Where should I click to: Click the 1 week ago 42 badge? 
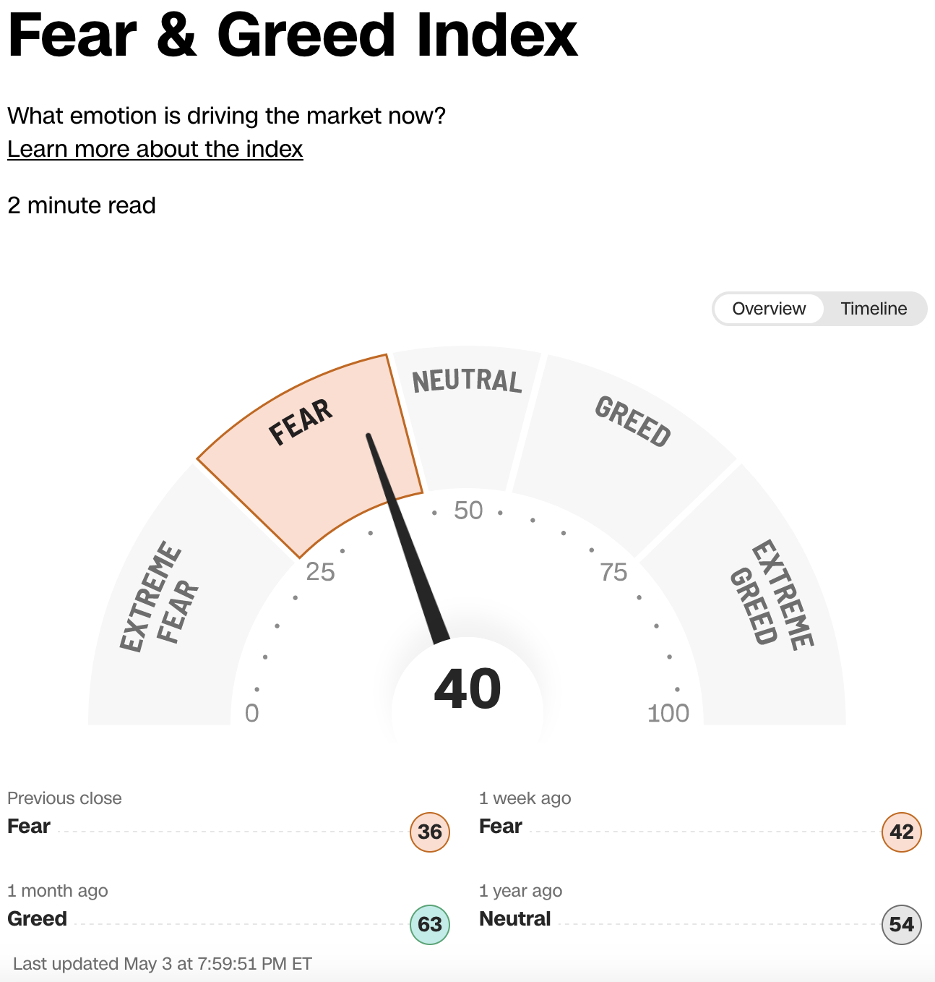901,832
